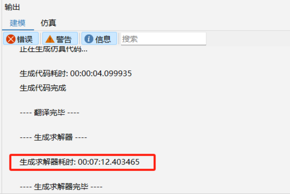Click the 00:07:12.403465 duration value
The height and width of the screenshot is (194, 290).
[109, 162]
